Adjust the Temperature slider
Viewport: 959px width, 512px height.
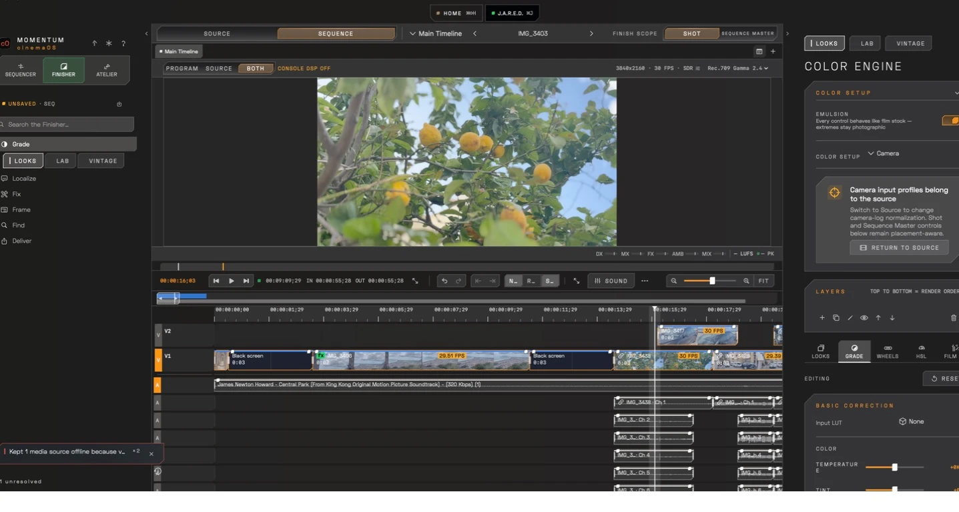point(894,467)
